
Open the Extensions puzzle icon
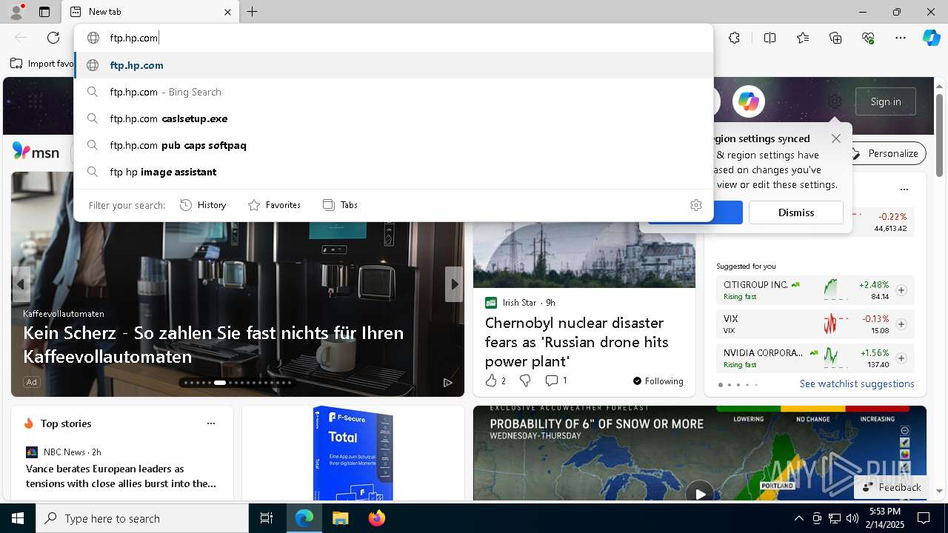point(734,38)
